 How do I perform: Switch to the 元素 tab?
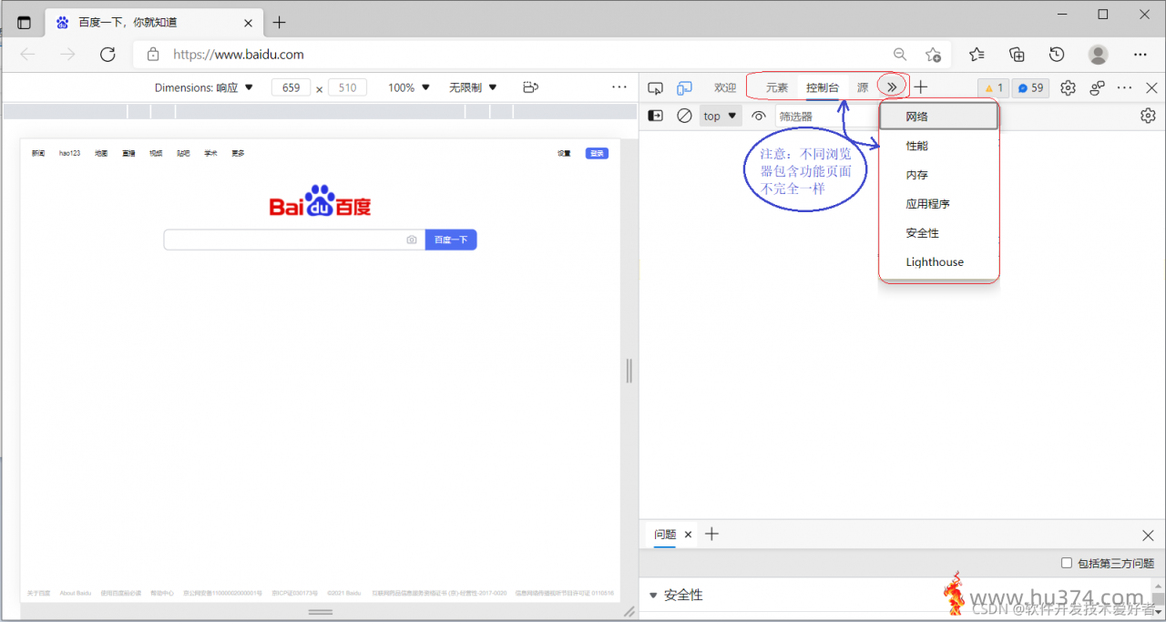(x=777, y=88)
